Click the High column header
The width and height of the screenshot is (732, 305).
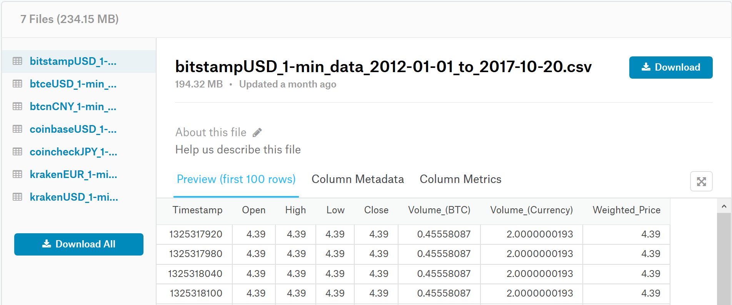pyautogui.click(x=296, y=210)
